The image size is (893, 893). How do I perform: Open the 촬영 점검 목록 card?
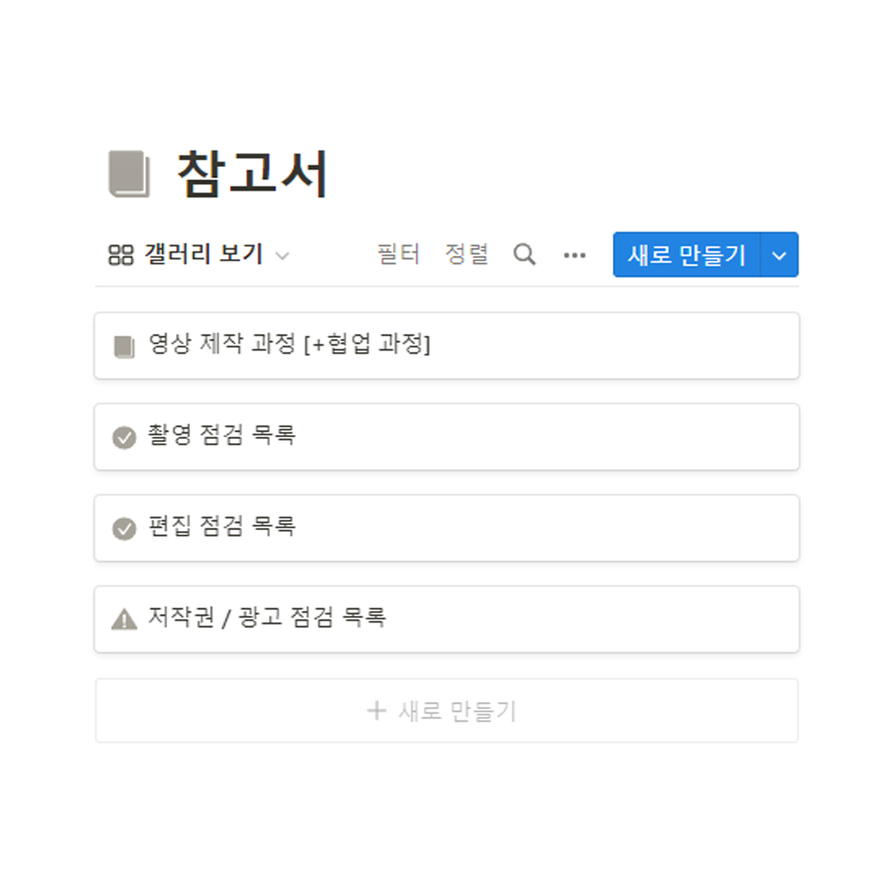[222, 436]
